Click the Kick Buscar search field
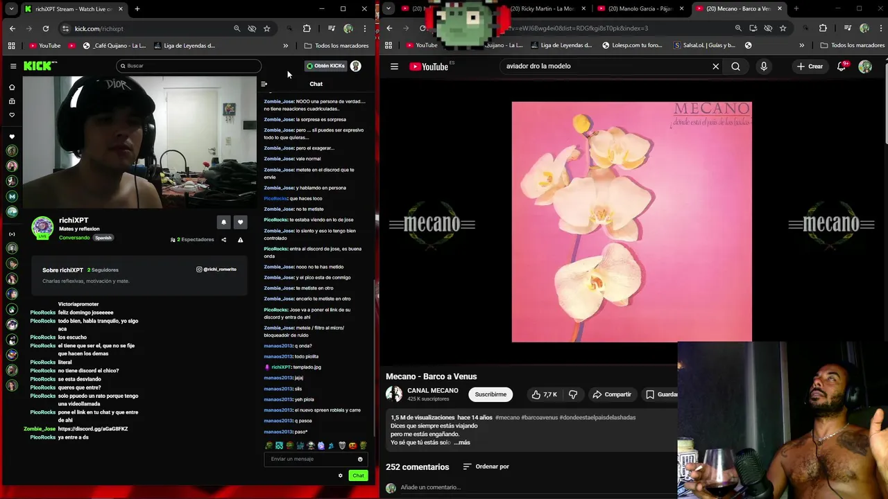The height and width of the screenshot is (499, 888). coord(189,66)
